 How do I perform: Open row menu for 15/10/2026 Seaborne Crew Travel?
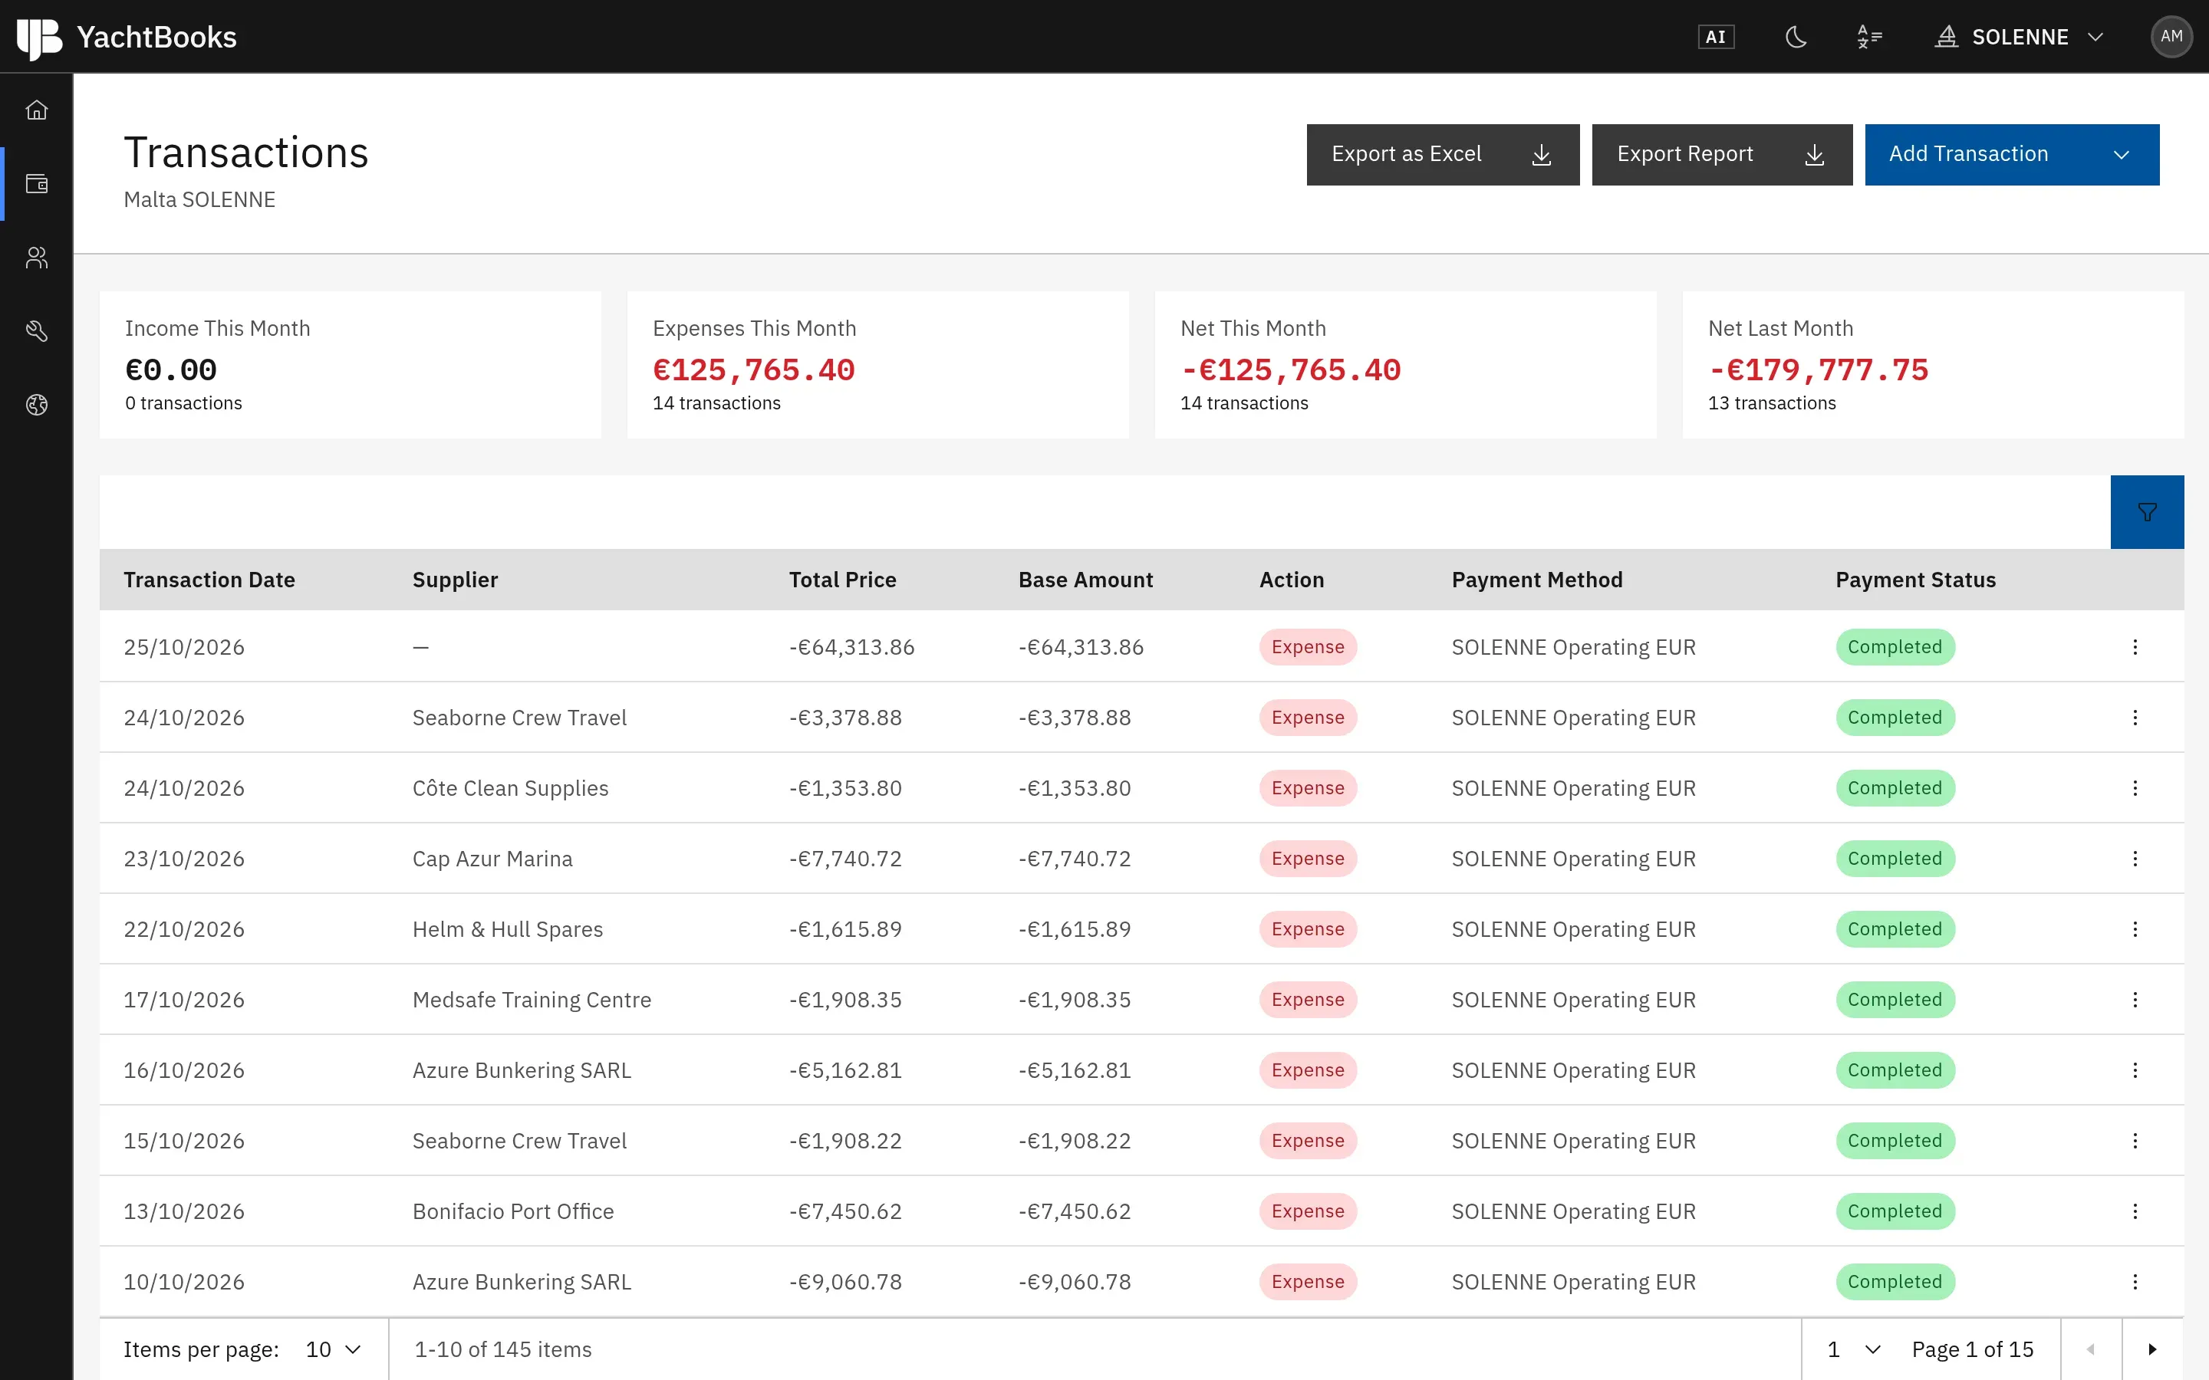(2134, 1141)
